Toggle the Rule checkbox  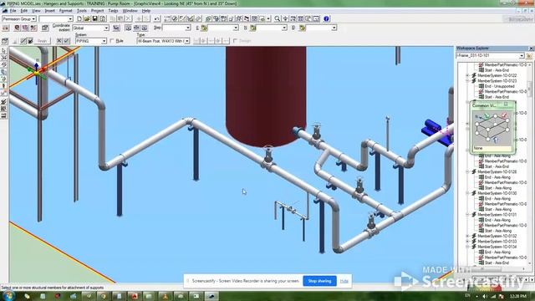coord(111,41)
